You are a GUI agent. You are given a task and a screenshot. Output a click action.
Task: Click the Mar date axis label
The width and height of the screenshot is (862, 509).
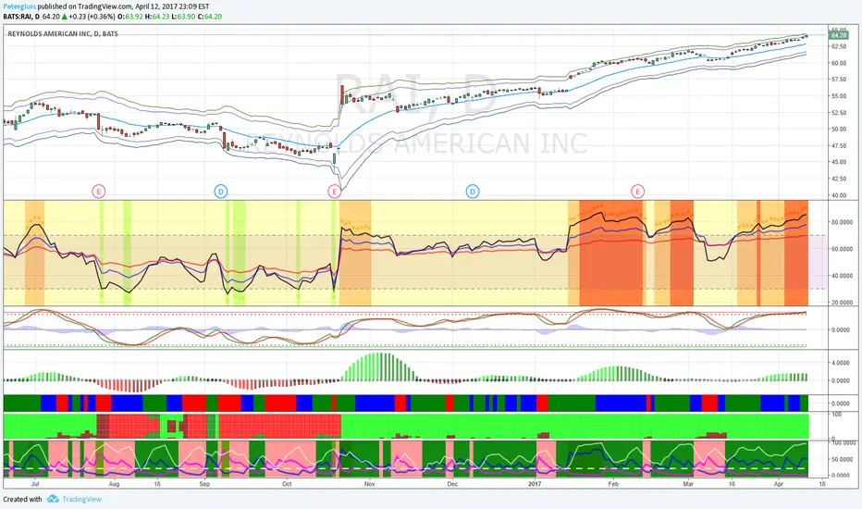click(688, 484)
